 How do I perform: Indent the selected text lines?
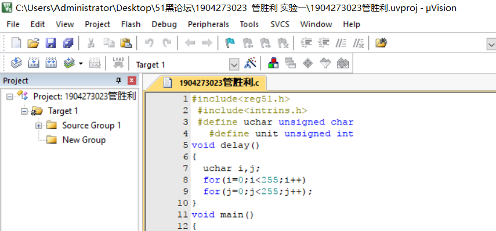(306, 43)
